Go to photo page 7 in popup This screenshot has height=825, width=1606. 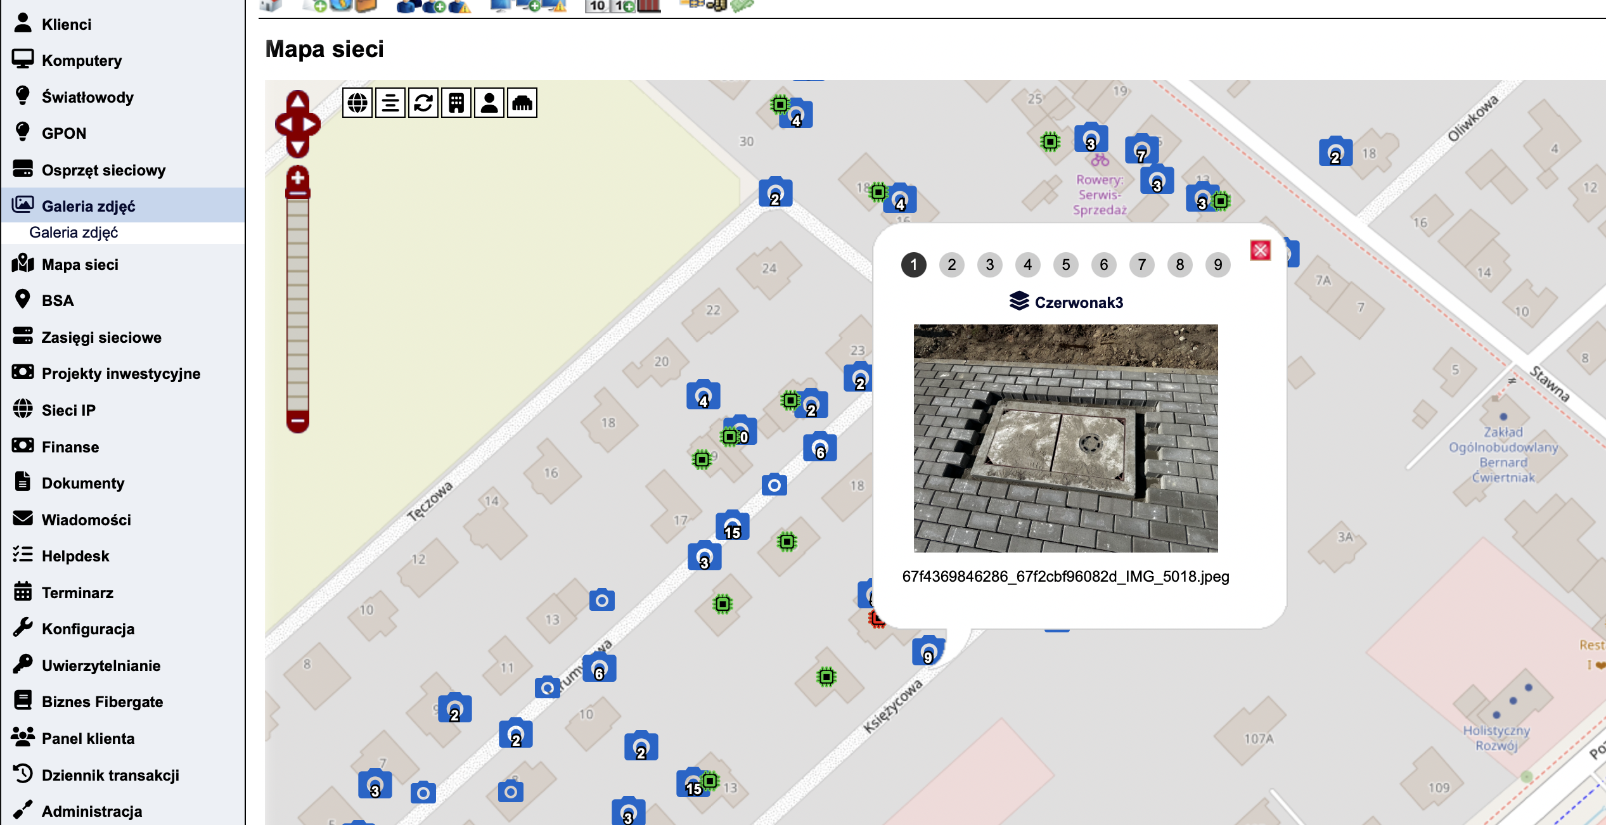[1142, 265]
